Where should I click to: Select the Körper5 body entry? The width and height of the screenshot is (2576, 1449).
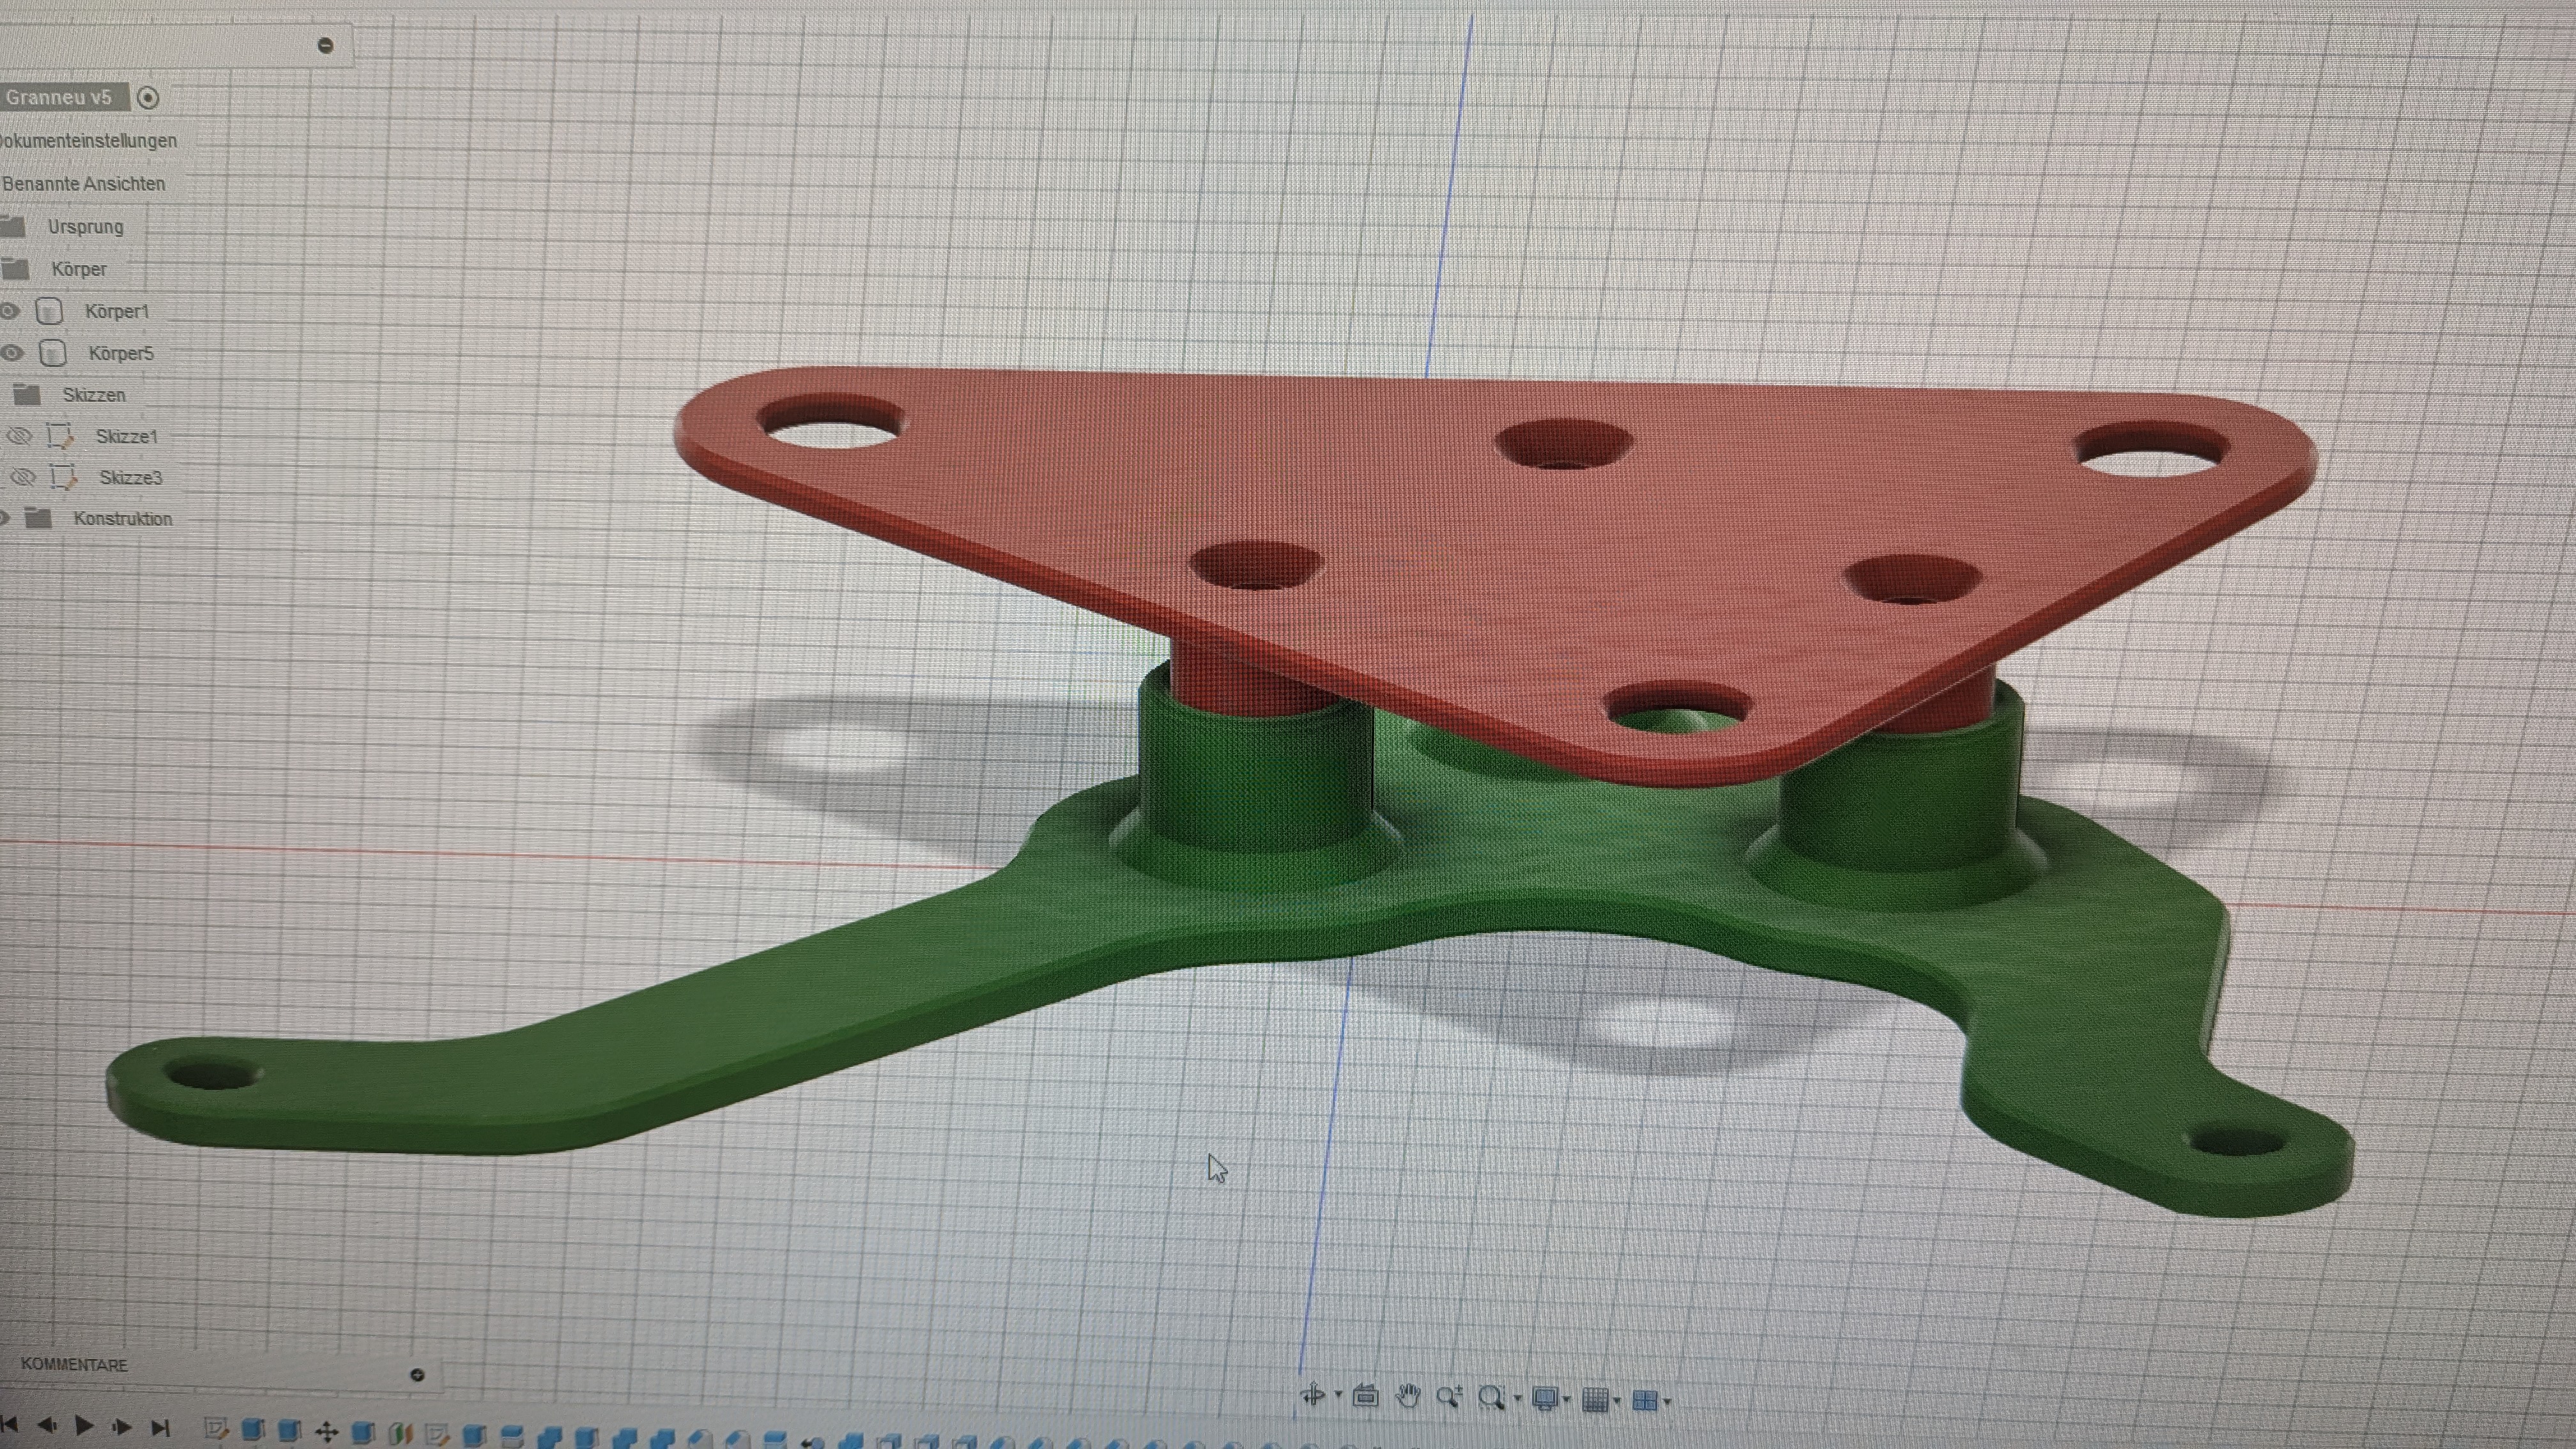coord(121,354)
